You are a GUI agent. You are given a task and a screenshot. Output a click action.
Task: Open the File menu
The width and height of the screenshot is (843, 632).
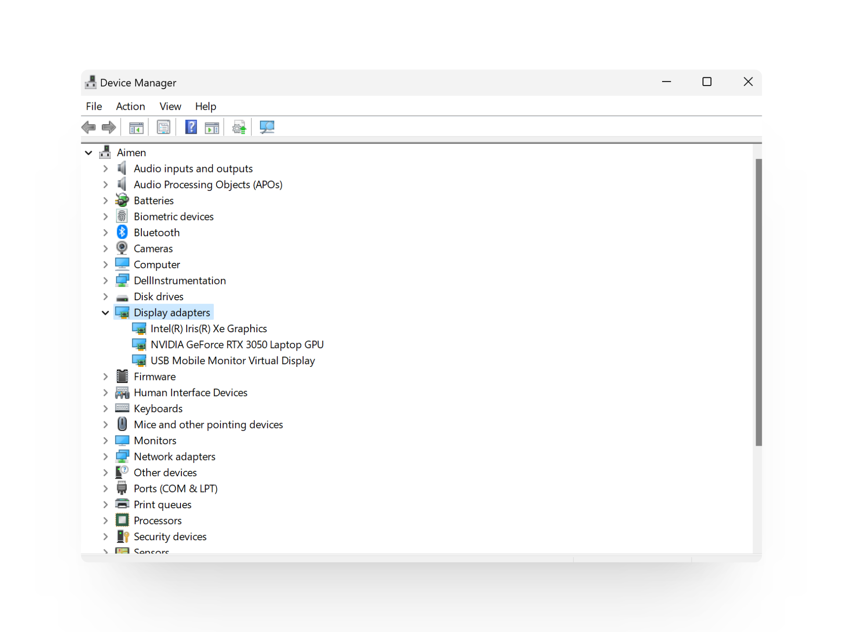coord(94,106)
